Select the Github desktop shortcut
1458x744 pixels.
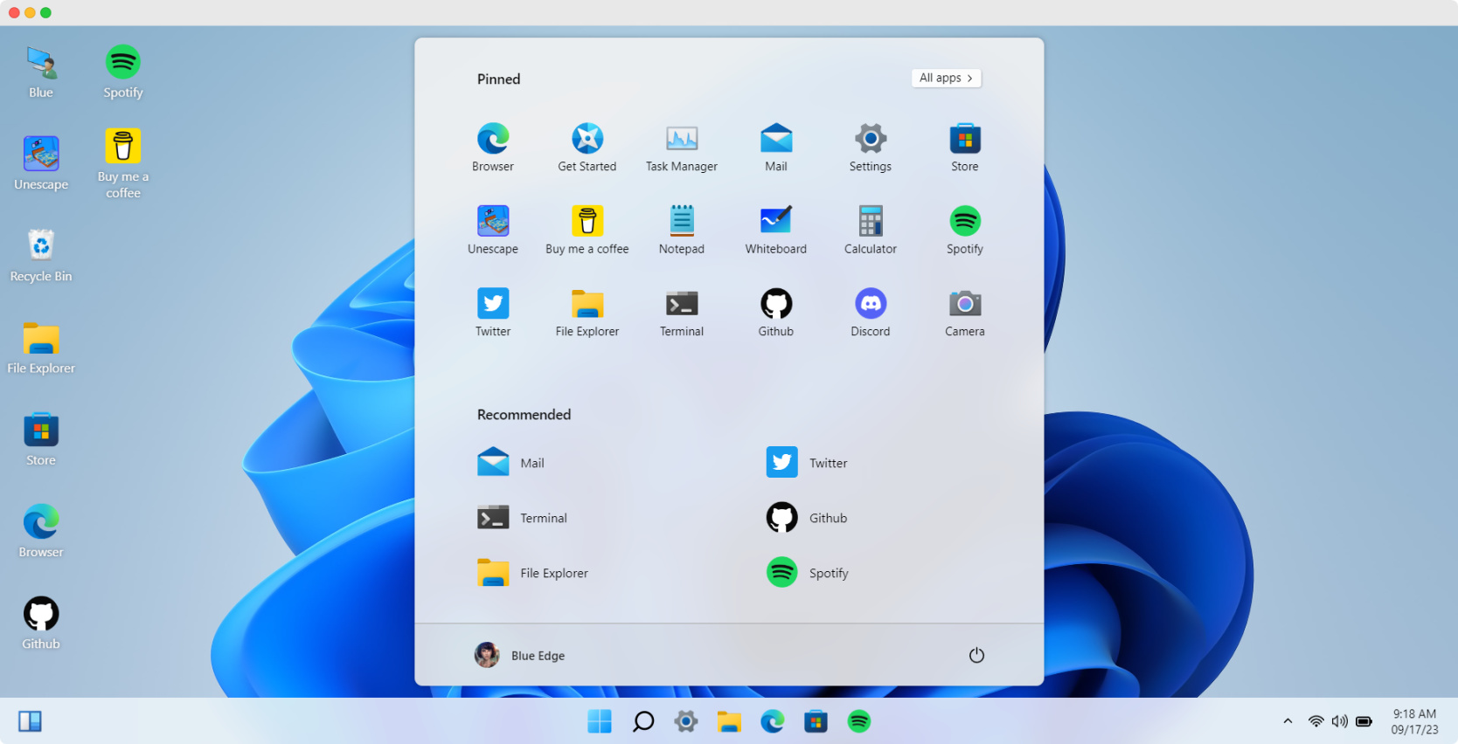(41, 623)
